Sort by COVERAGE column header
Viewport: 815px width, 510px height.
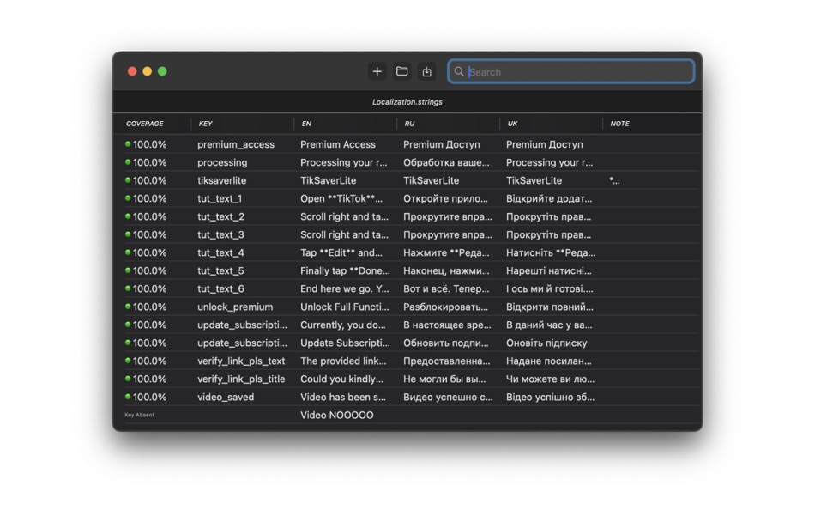[144, 124]
